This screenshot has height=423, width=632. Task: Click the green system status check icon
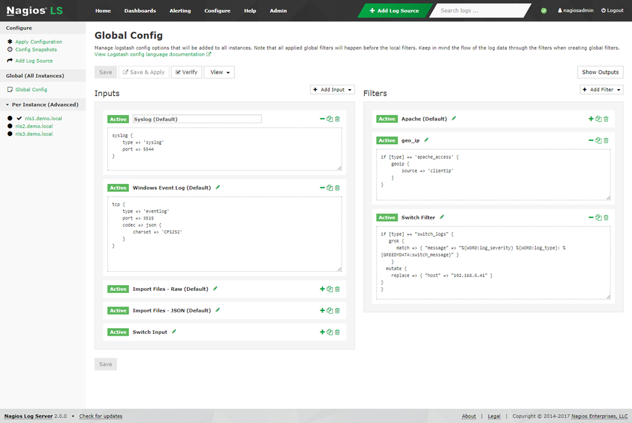pyautogui.click(x=544, y=11)
